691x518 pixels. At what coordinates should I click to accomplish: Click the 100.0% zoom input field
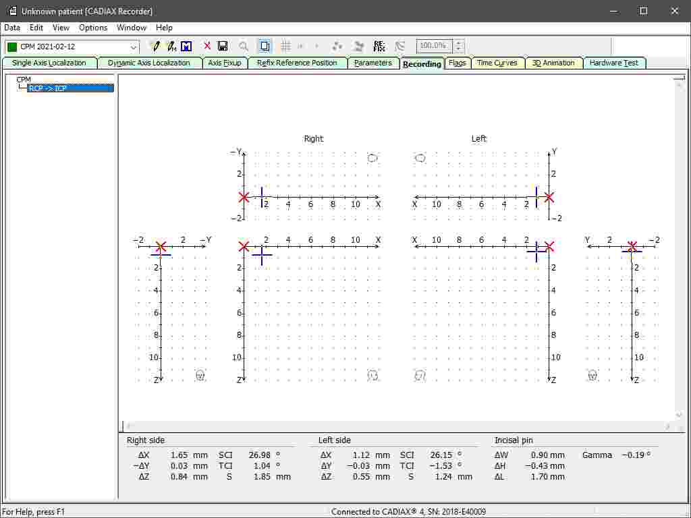click(433, 46)
